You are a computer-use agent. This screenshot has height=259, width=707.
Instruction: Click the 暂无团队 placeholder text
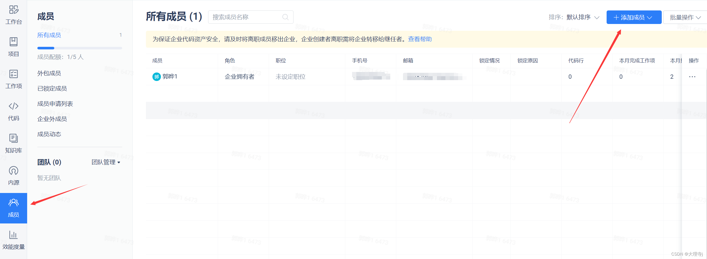pos(49,178)
